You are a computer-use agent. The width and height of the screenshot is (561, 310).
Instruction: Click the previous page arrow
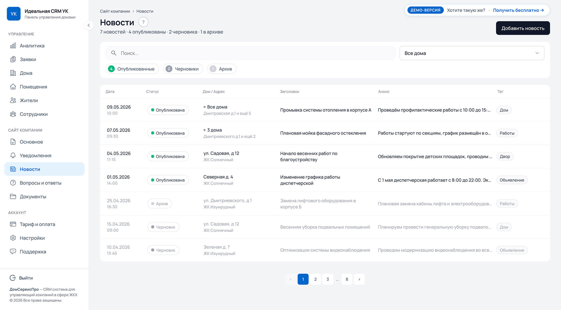(290, 279)
